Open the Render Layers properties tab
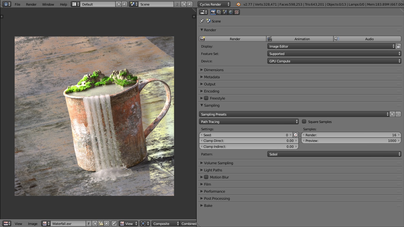Image resolution: width=404 pixels, height=227 pixels. (x=219, y=12)
